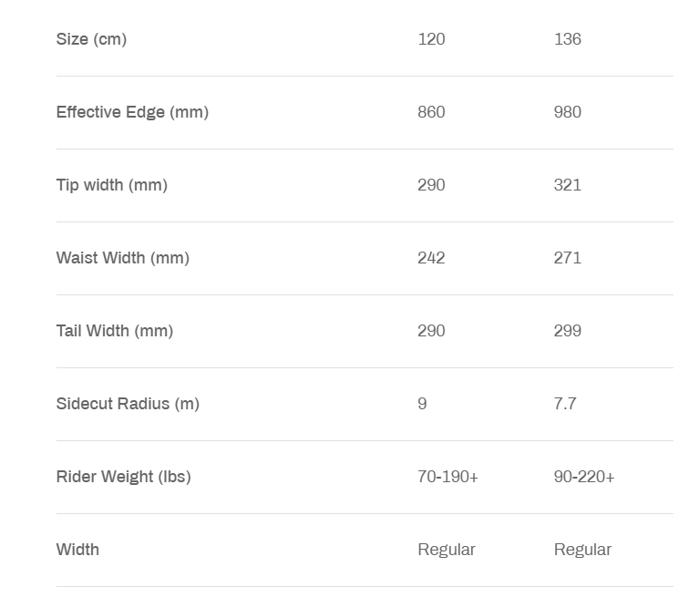Viewport: 699px width, 608px height.
Task: Click the Tail Width (mm) label
Action: 115,331
